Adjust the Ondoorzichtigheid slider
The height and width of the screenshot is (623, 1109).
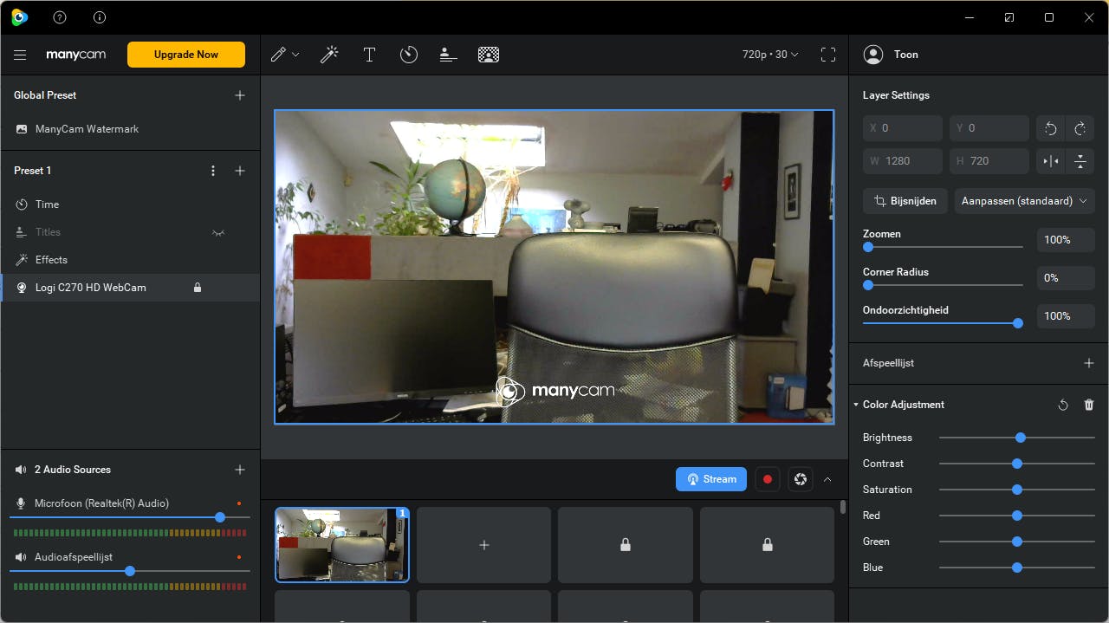(x=943, y=323)
